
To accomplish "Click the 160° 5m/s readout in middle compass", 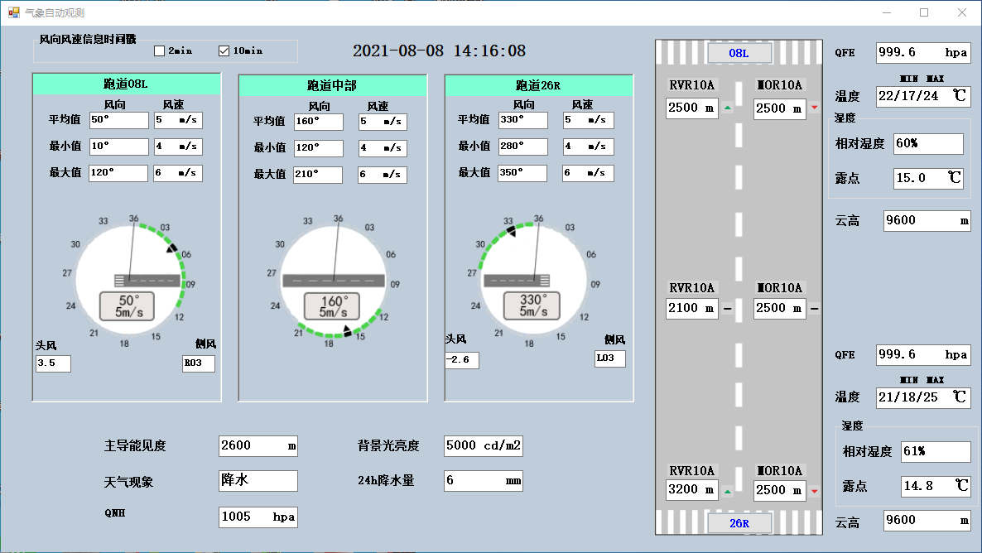I will click(x=332, y=306).
